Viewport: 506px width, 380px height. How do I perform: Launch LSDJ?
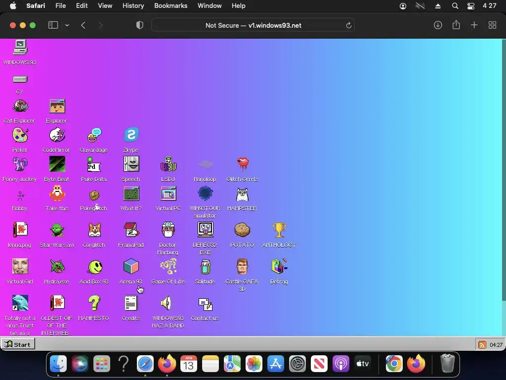[x=168, y=164]
